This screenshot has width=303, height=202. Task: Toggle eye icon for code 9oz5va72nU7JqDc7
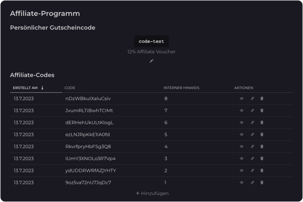242,182
